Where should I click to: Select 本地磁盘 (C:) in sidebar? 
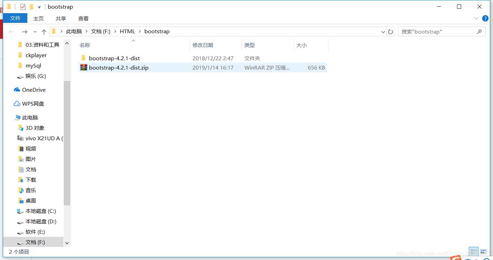[41, 211]
